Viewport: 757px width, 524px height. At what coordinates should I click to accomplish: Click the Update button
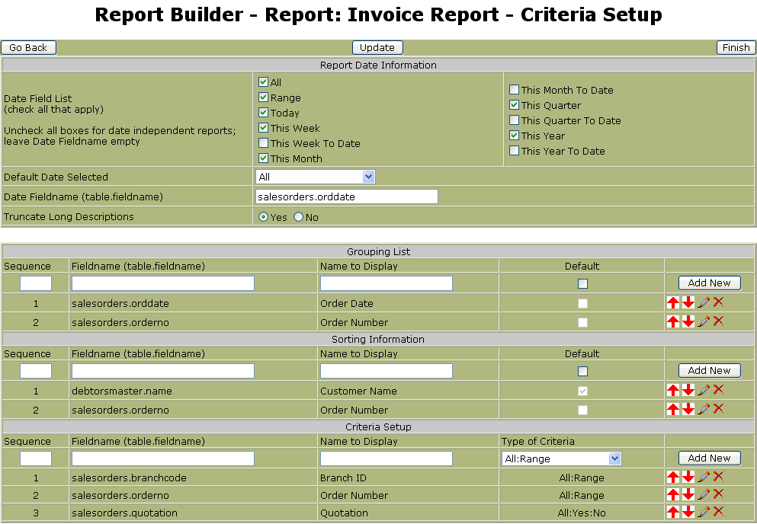(x=377, y=47)
